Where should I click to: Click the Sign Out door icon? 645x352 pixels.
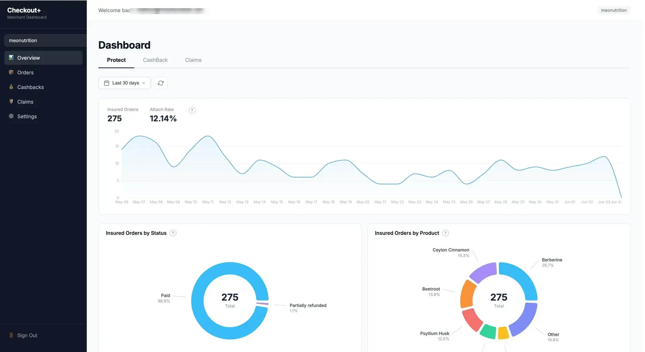11,335
